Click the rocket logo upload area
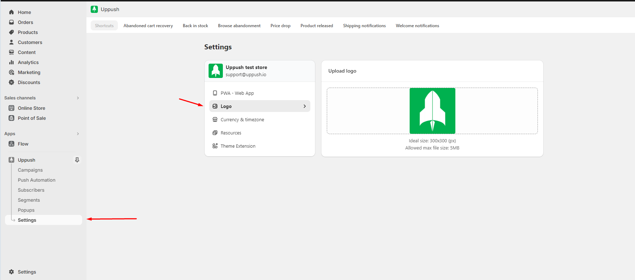 coord(432,111)
